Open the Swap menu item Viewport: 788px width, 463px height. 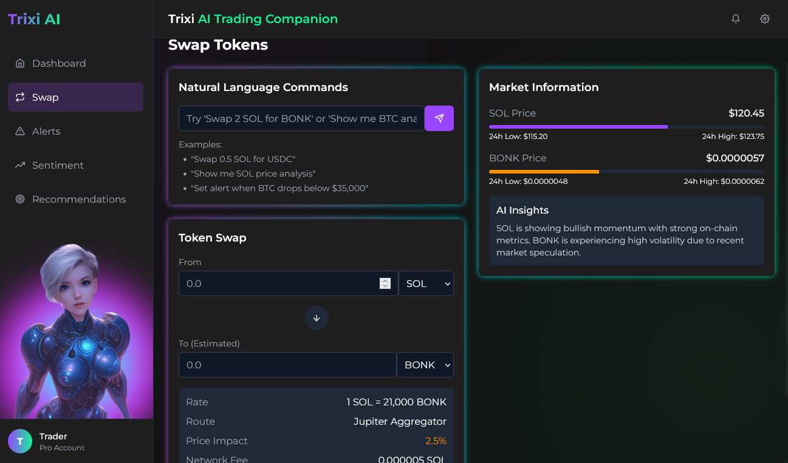pyautogui.click(x=75, y=97)
